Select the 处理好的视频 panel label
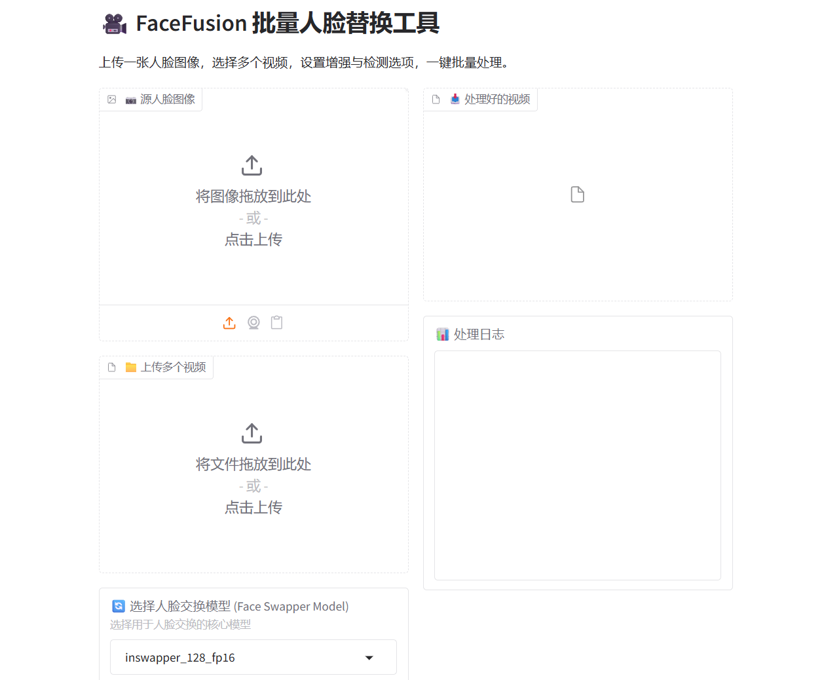 496,100
